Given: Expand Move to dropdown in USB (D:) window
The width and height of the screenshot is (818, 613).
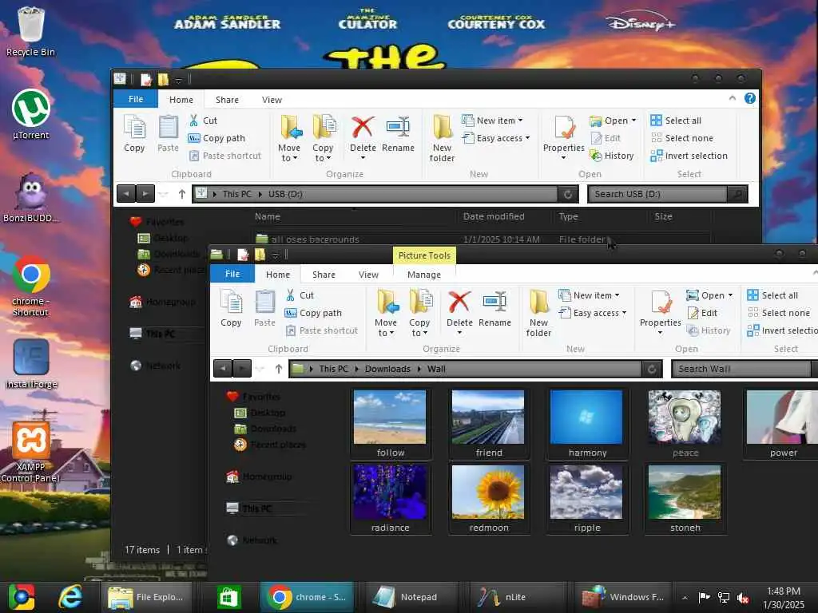Looking at the screenshot, I should 289,158.
